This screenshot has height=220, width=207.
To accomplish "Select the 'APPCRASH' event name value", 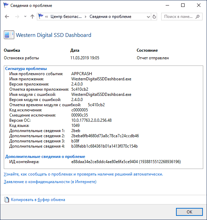I will pos(82,74).
